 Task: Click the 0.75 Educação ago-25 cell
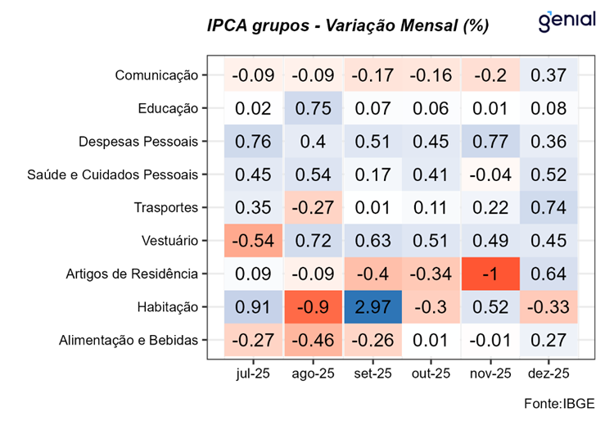click(314, 108)
